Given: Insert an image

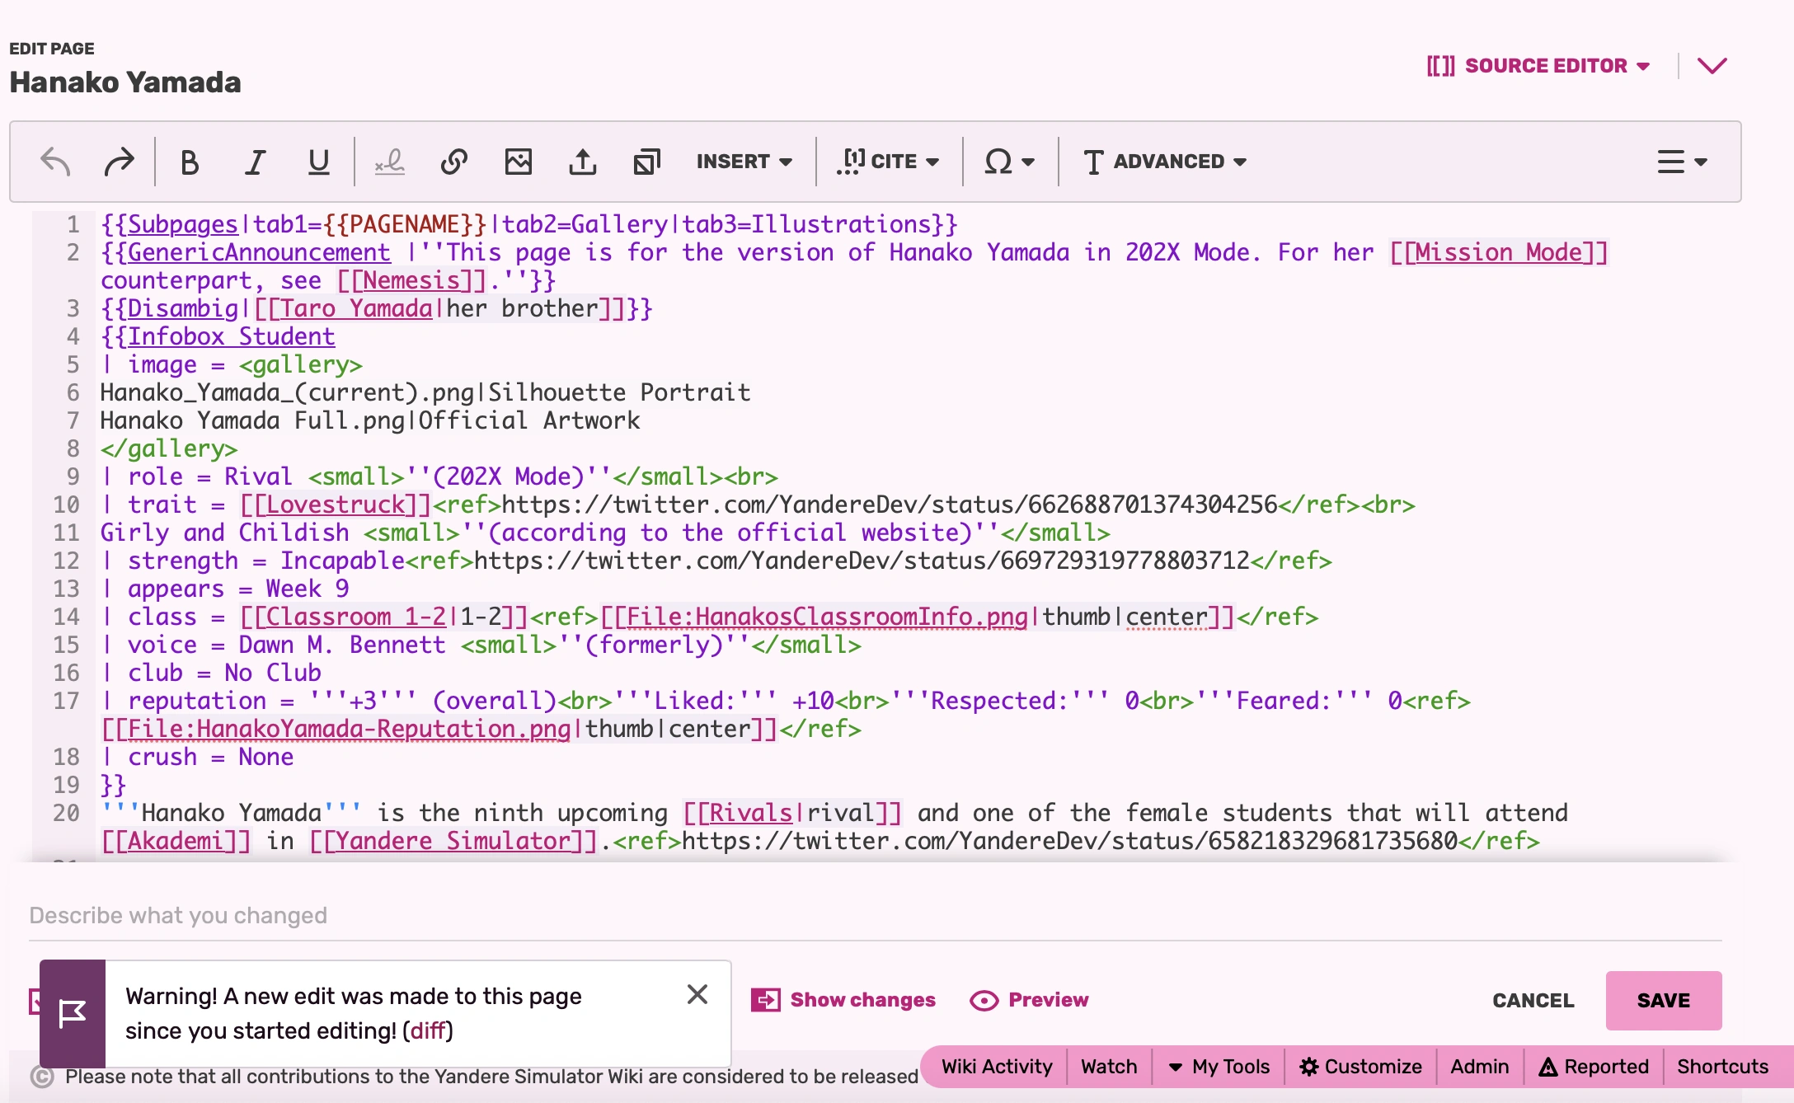Looking at the screenshot, I should point(518,162).
